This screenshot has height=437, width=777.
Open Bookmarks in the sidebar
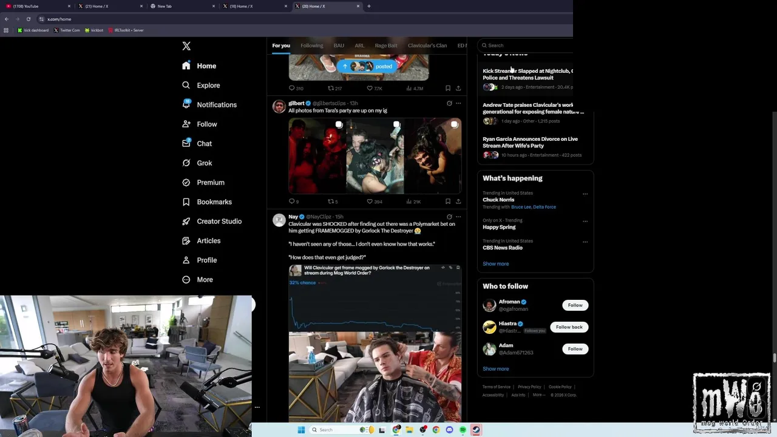(206, 202)
